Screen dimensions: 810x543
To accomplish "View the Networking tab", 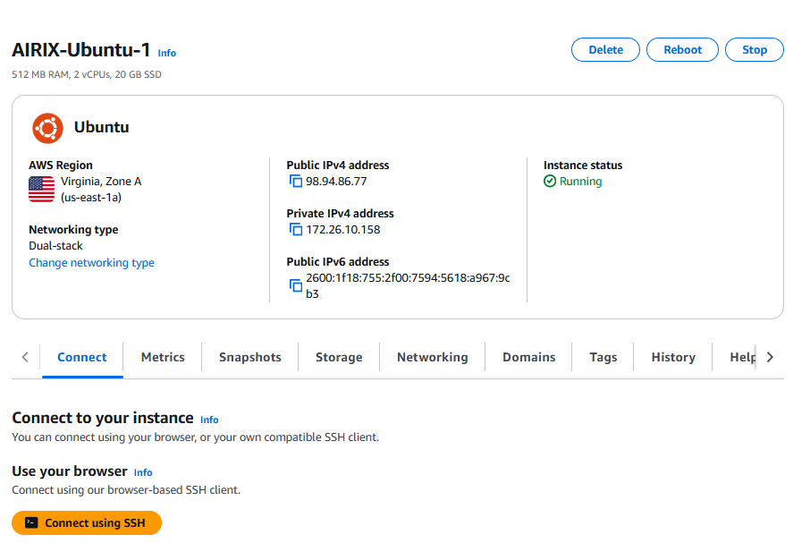I will click(432, 356).
